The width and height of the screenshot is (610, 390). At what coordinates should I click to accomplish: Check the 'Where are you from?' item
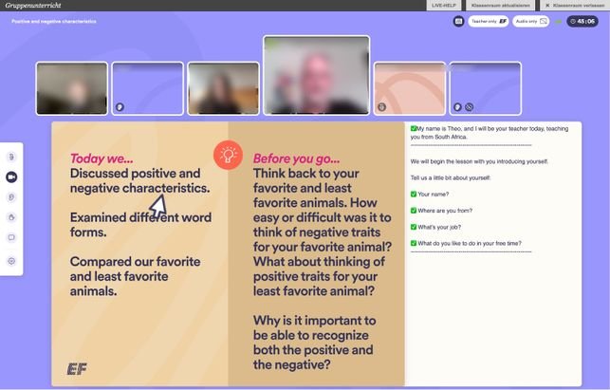pyautogui.click(x=414, y=210)
